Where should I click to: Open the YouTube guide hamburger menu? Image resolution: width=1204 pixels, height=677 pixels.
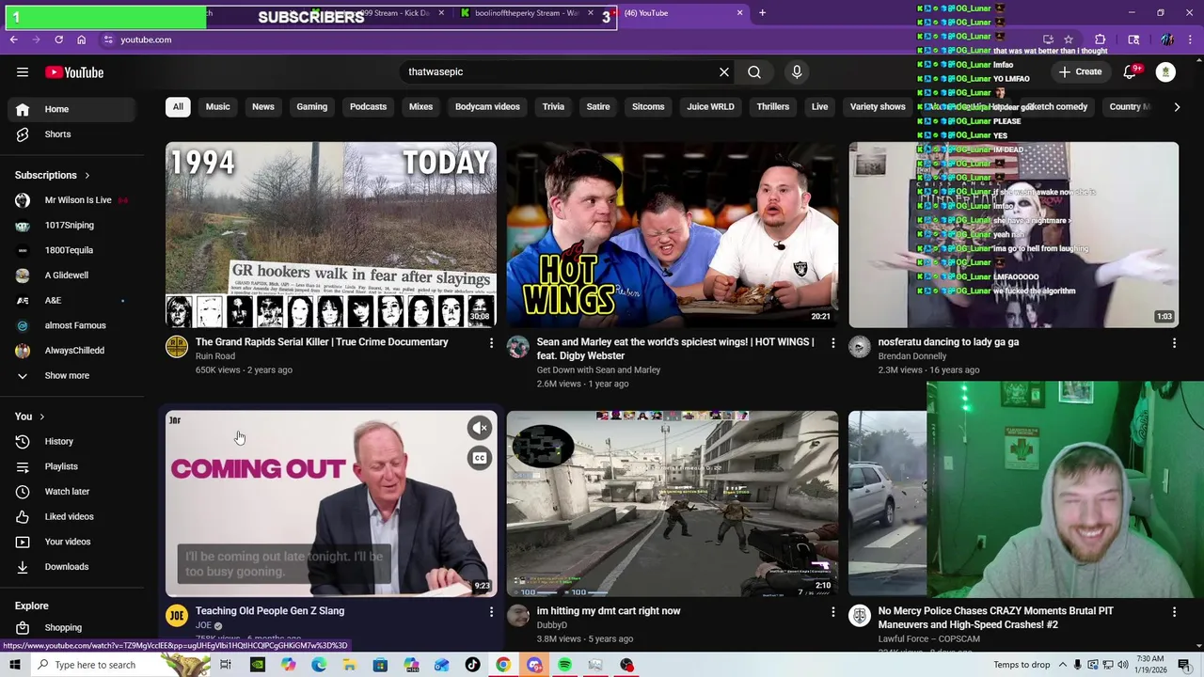point(23,72)
